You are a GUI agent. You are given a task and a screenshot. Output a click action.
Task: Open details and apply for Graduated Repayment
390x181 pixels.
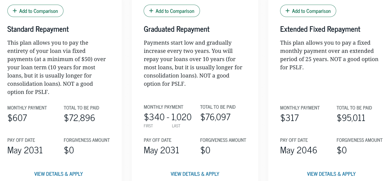(x=195, y=174)
